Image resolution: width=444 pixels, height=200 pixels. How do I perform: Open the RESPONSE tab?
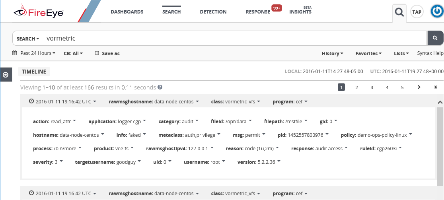click(x=258, y=12)
